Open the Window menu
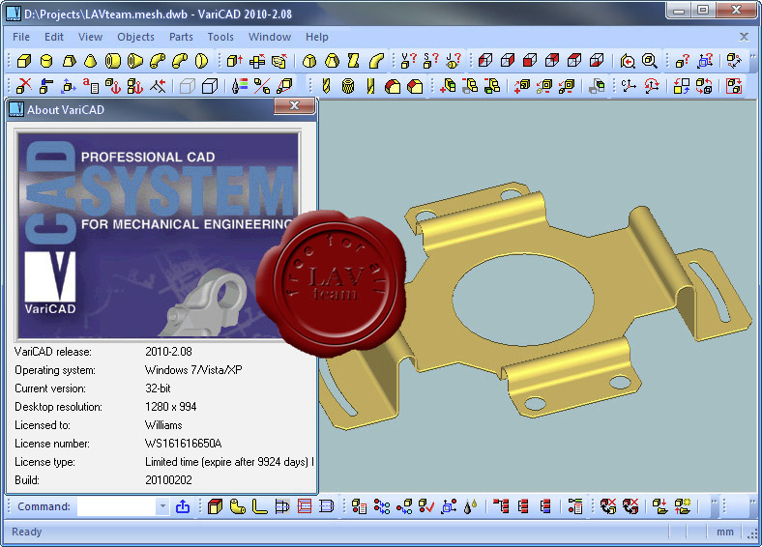 coord(270,37)
